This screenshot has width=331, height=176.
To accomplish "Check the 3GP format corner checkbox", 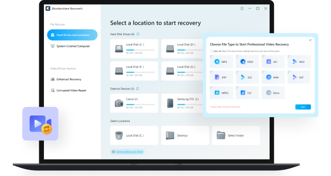I will click(212, 72).
